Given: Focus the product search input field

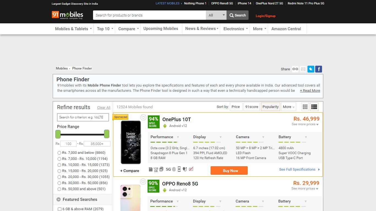Looking at the screenshot, I should pos(149,15).
